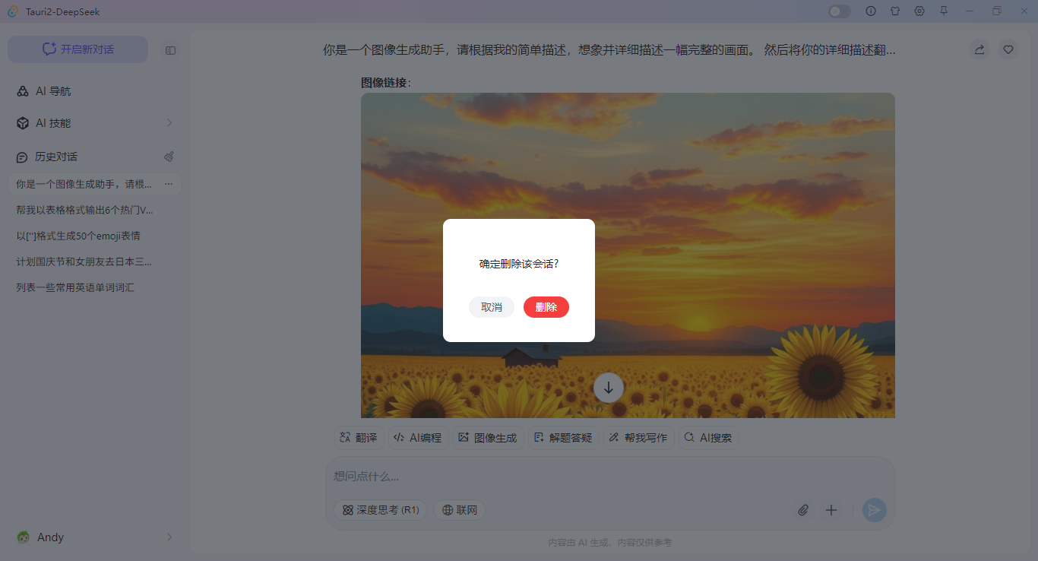Screen dimensions: 1038x561
Task: Open the AI搜索 search feature
Action: [708, 437]
